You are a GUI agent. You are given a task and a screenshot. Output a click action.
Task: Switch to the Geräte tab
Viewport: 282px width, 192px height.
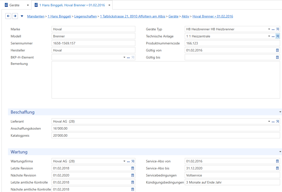[14, 5]
